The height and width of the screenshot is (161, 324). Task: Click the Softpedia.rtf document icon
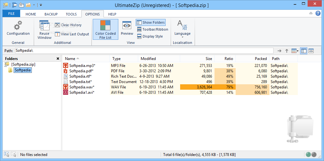[66, 76]
